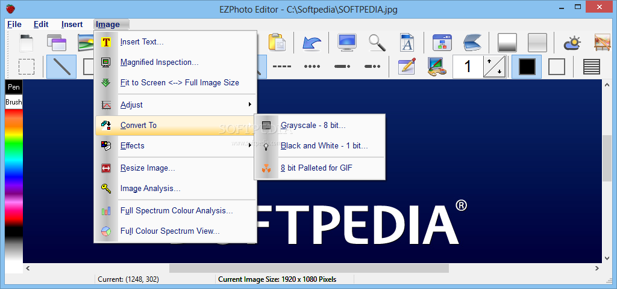This screenshot has width=617, height=289.
Task: Expand the Adjust submenu
Action: click(175, 105)
